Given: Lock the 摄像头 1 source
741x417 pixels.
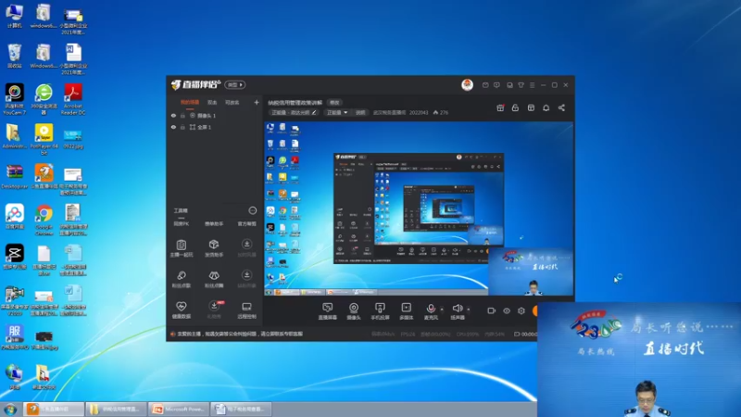Looking at the screenshot, I should point(182,115).
